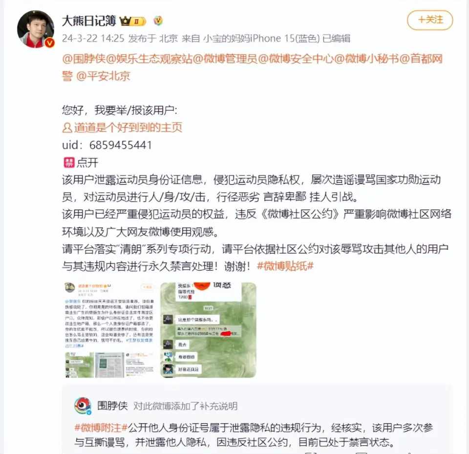
Task: View the green chat screenshot thumbnail
Action: pyautogui.click(x=208, y=330)
